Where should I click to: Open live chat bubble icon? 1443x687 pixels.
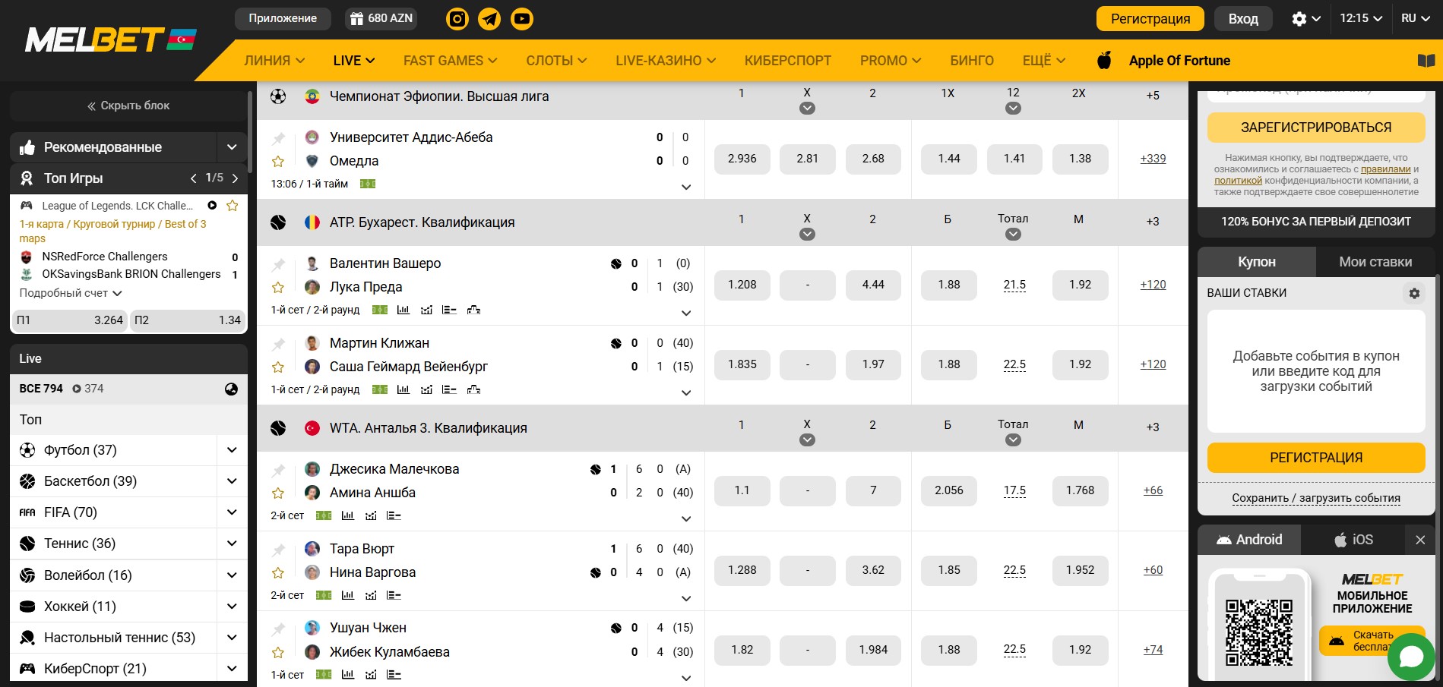click(x=1410, y=657)
